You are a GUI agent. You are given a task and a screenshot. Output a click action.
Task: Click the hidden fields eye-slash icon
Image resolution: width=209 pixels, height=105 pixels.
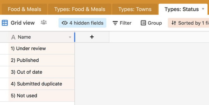(65, 23)
